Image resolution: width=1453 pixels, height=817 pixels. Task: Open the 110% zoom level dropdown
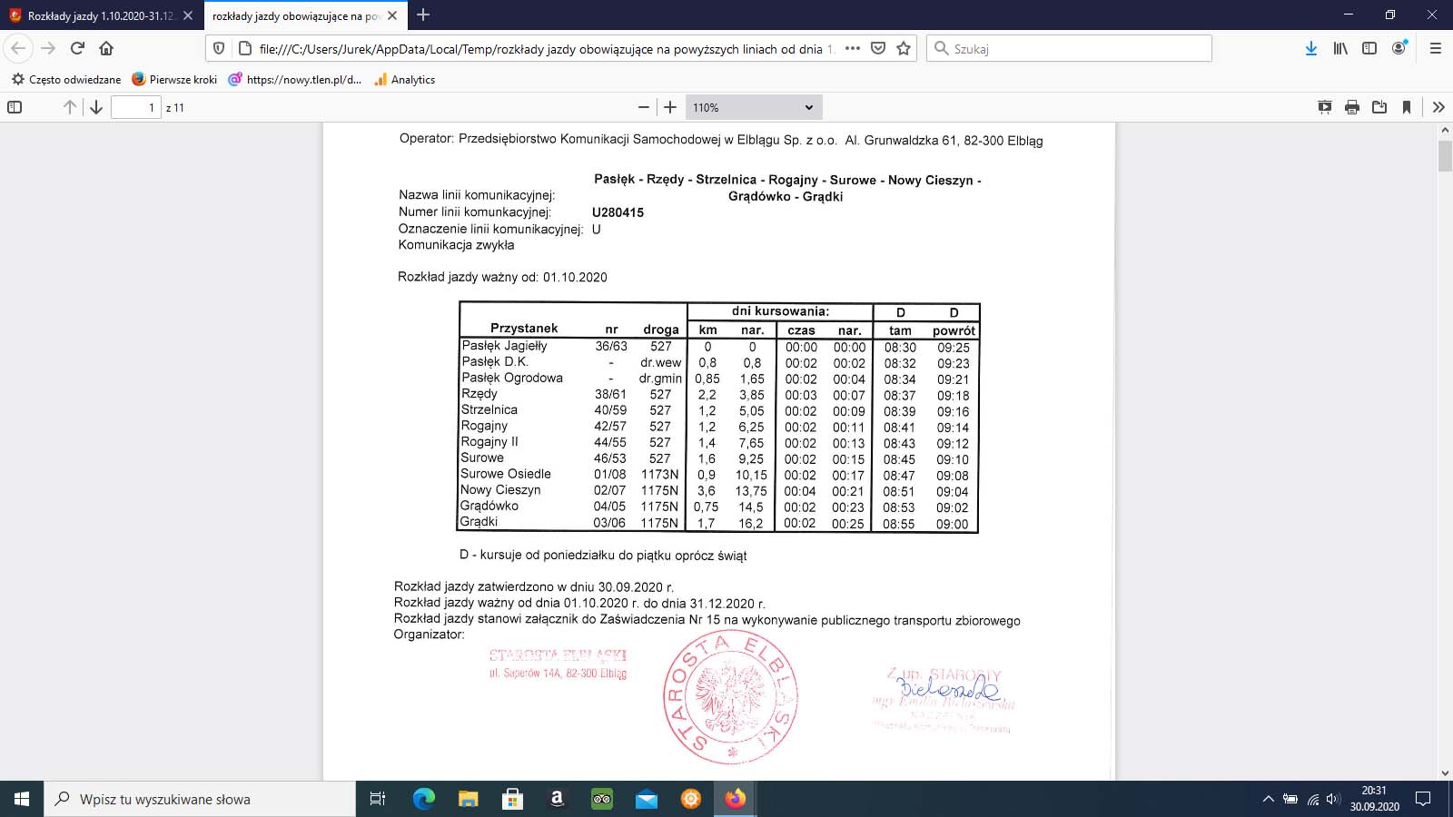pos(753,107)
